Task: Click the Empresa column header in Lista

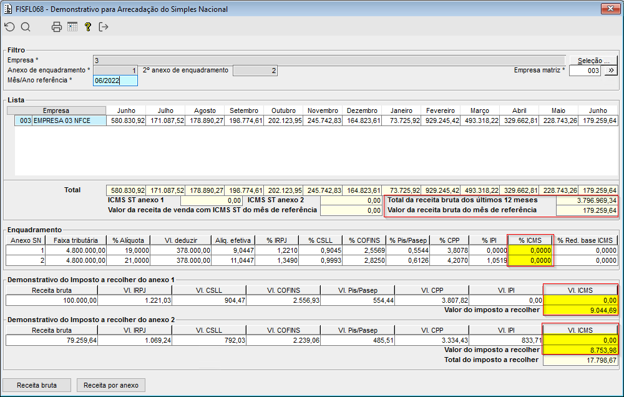Action: click(x=56, y=110)
